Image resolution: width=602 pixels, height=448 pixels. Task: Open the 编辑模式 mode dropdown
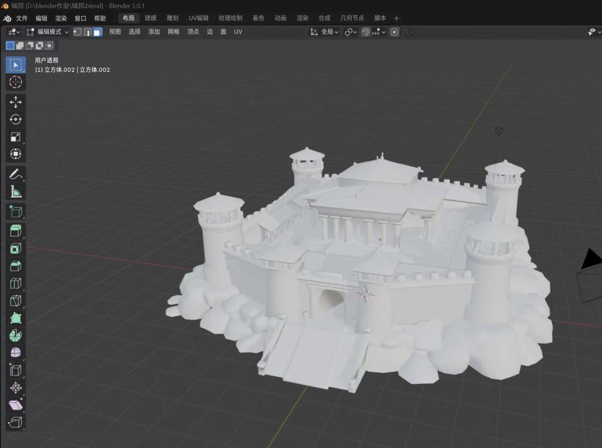click(x=47, y=32)
